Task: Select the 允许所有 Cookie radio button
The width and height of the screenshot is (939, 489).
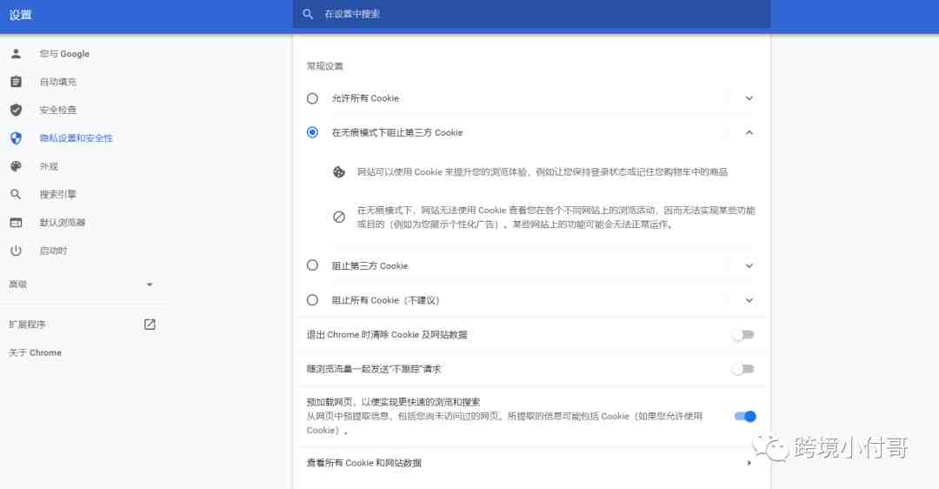Action: [313, 98]
